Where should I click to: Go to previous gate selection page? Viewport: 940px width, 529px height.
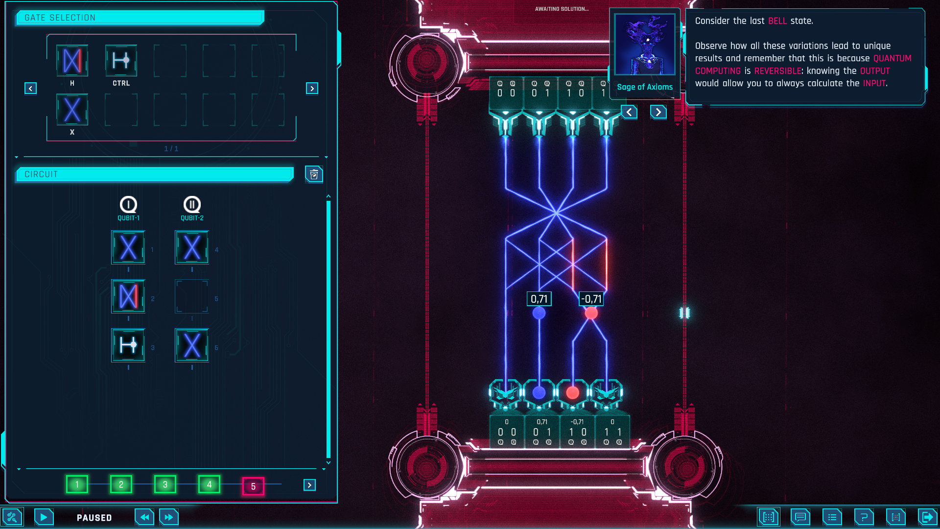click(30, 89)
